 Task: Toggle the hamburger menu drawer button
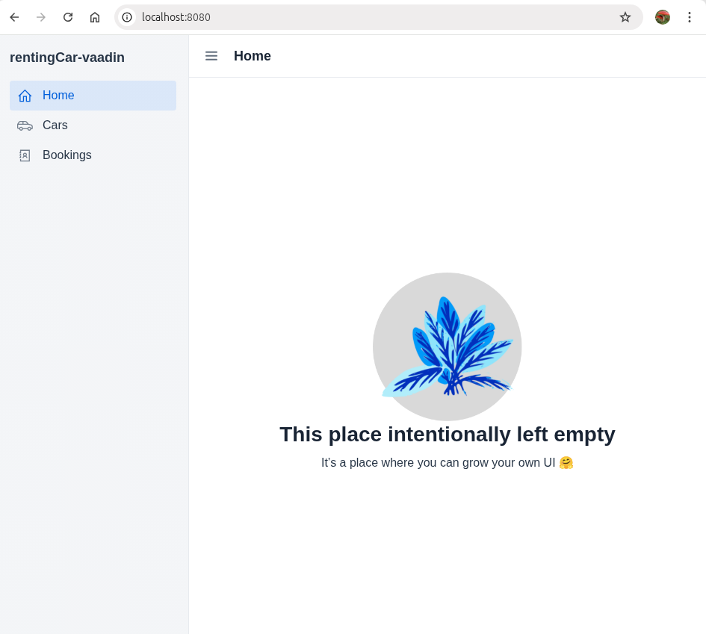tap(211, 56)
